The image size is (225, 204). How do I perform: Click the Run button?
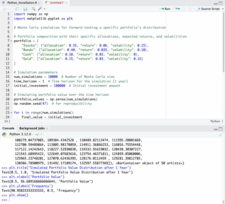tap(165, 9)
